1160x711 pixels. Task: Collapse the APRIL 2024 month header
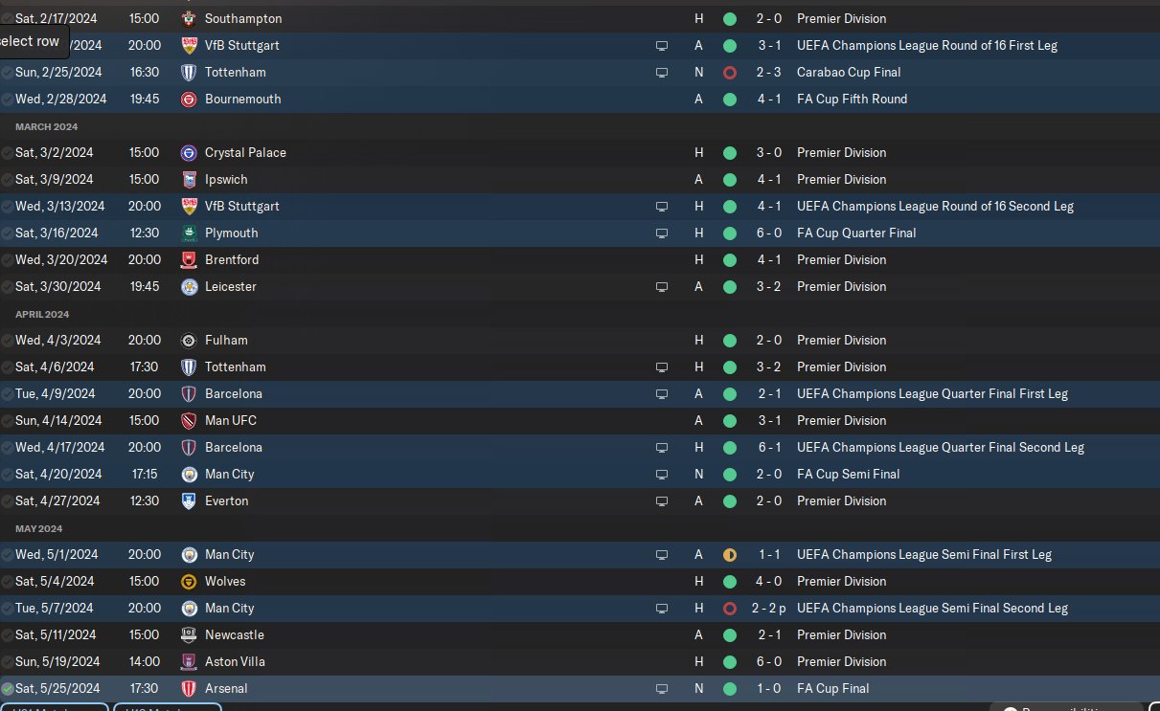(43, 314)
